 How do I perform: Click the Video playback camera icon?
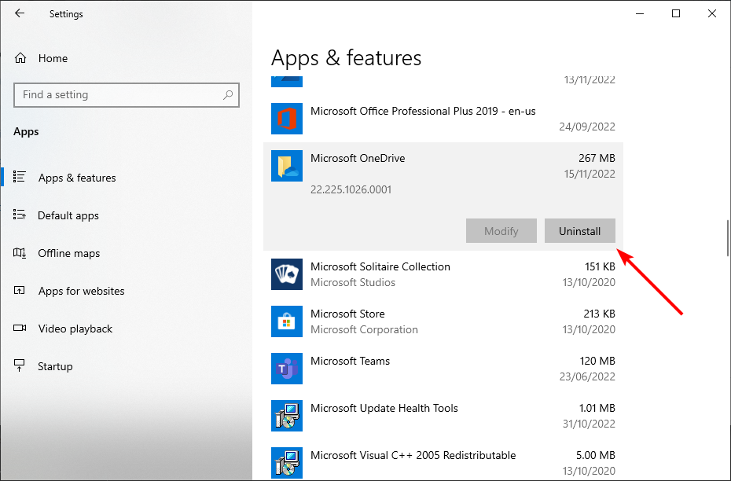(x=20, y=328)
